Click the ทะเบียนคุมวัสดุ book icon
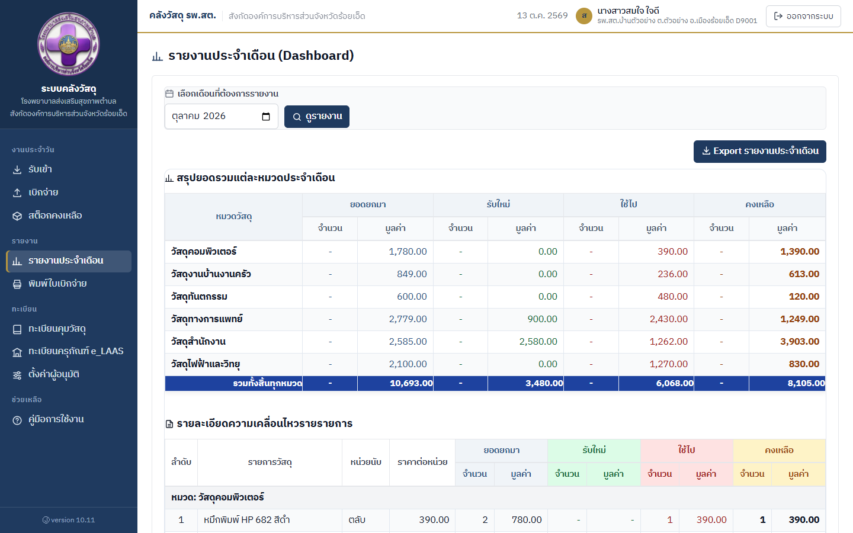Image resolution: width=853 pixels, height=533 pixels. click(17, 329)
